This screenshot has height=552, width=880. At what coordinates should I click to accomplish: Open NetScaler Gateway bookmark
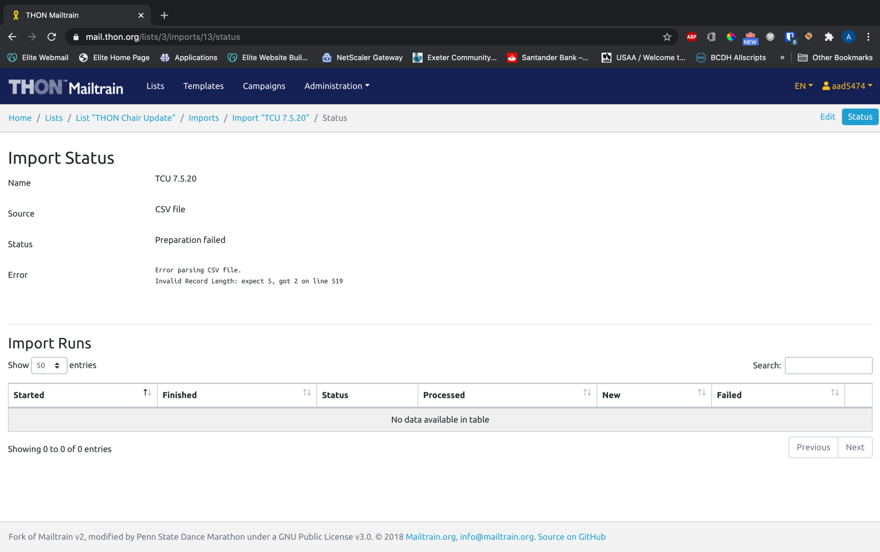tap(362, 58)
